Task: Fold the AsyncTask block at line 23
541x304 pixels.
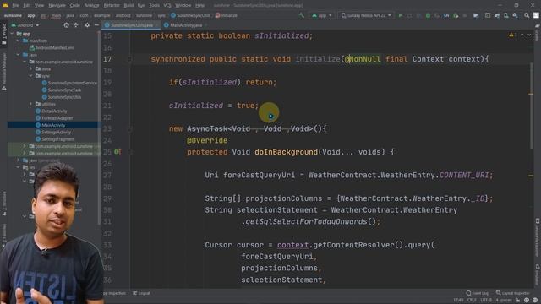Action: [130, 129]
